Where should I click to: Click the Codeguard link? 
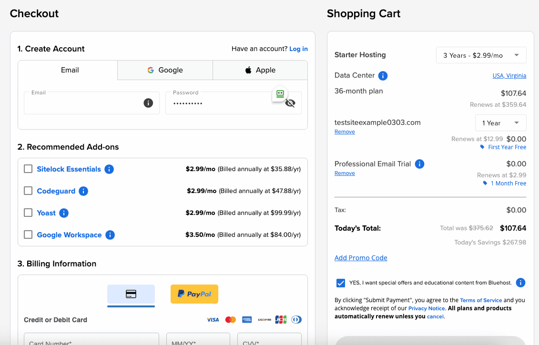tap(56, 191)
